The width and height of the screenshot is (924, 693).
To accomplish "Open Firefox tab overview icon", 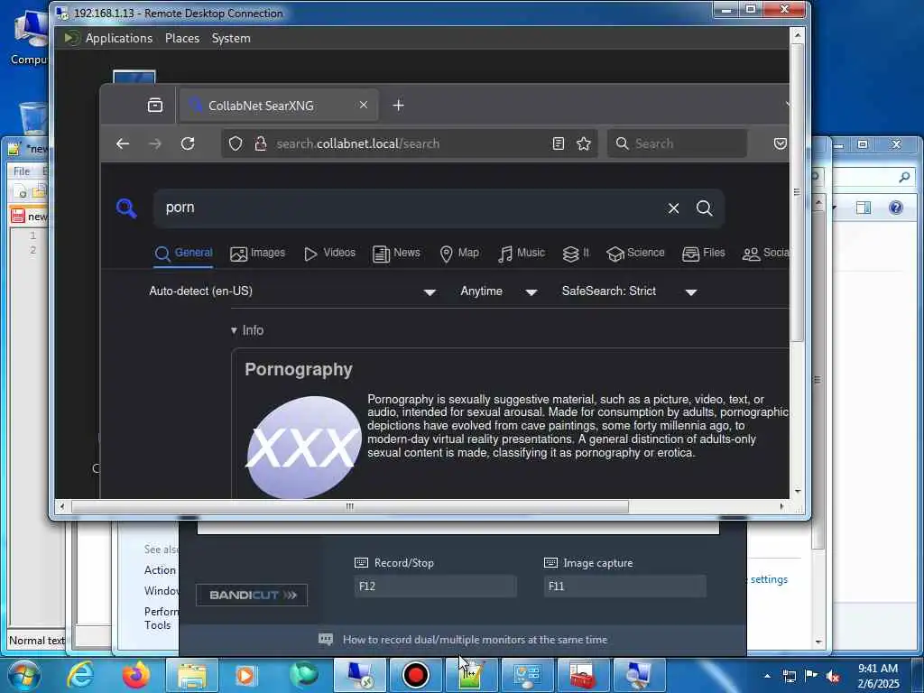I will coord(155,106).
